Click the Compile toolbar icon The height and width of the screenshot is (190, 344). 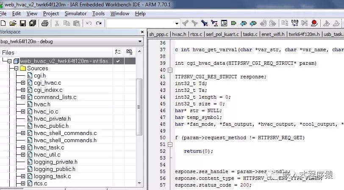(285, 23)
